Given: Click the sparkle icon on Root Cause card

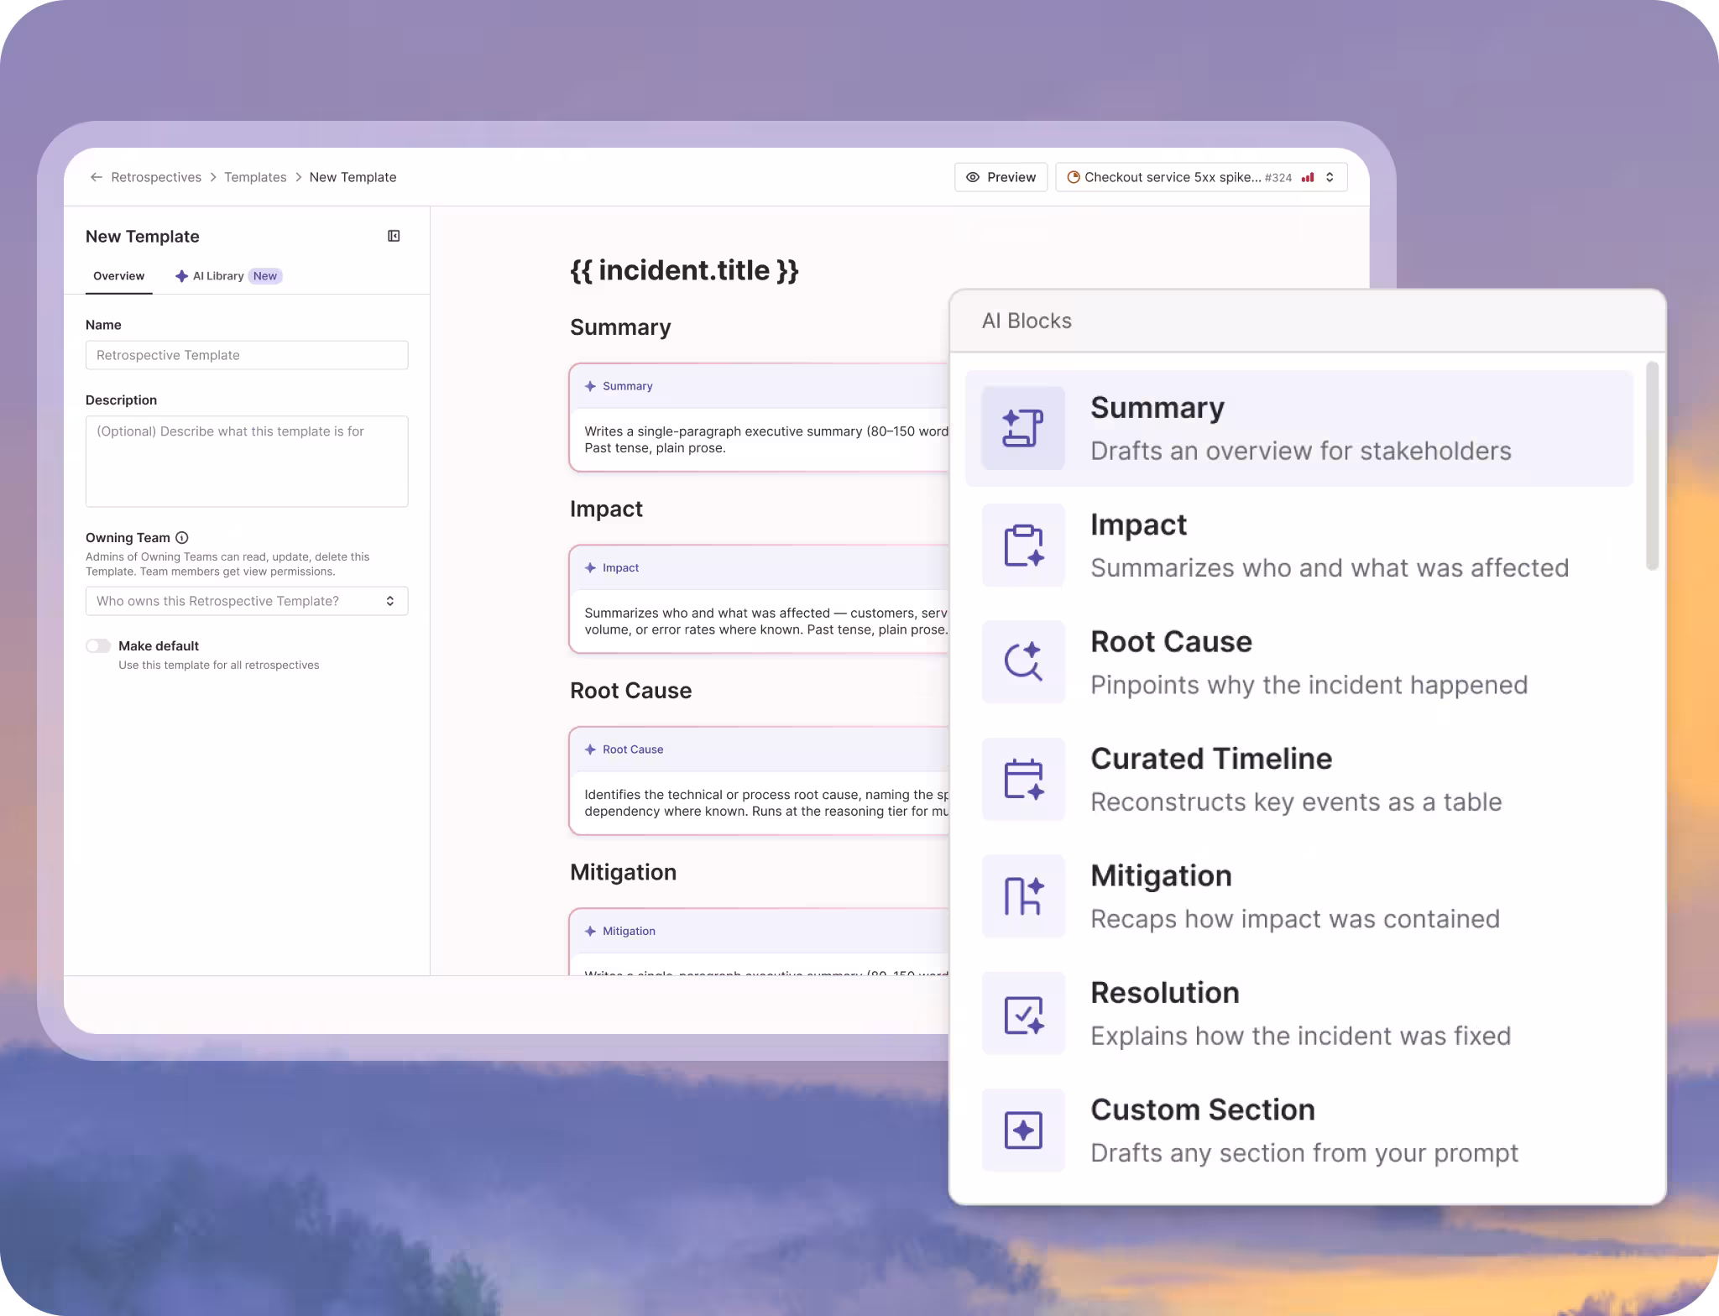Looking at the screenshot, I should click(590, 749).
